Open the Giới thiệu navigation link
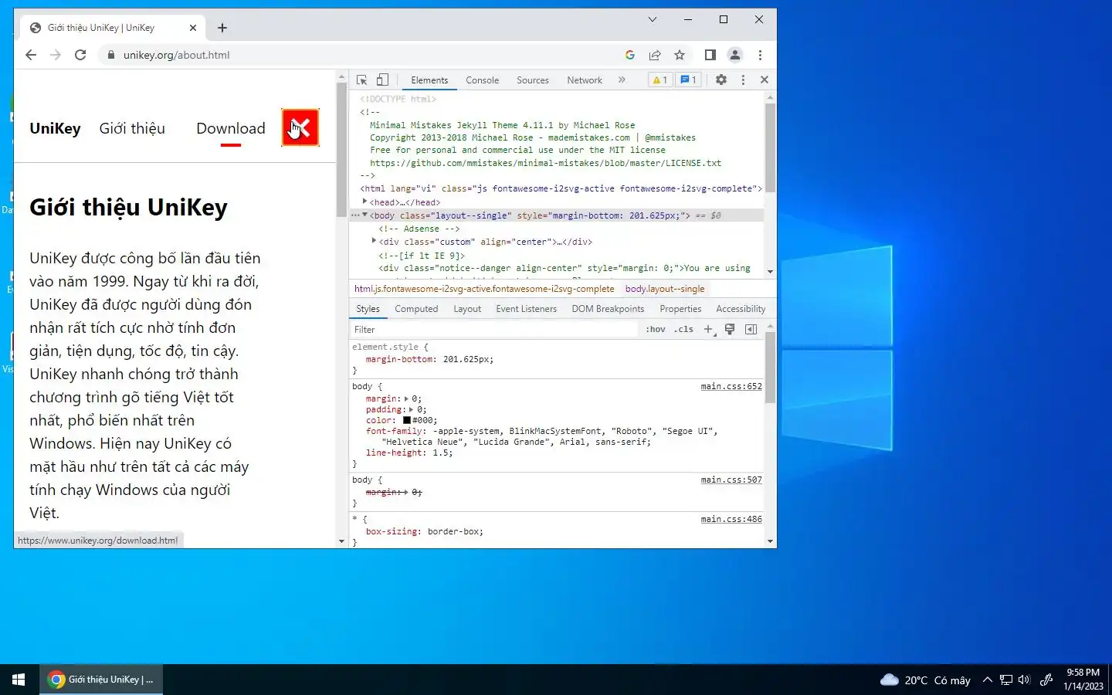 pos(132,129)
